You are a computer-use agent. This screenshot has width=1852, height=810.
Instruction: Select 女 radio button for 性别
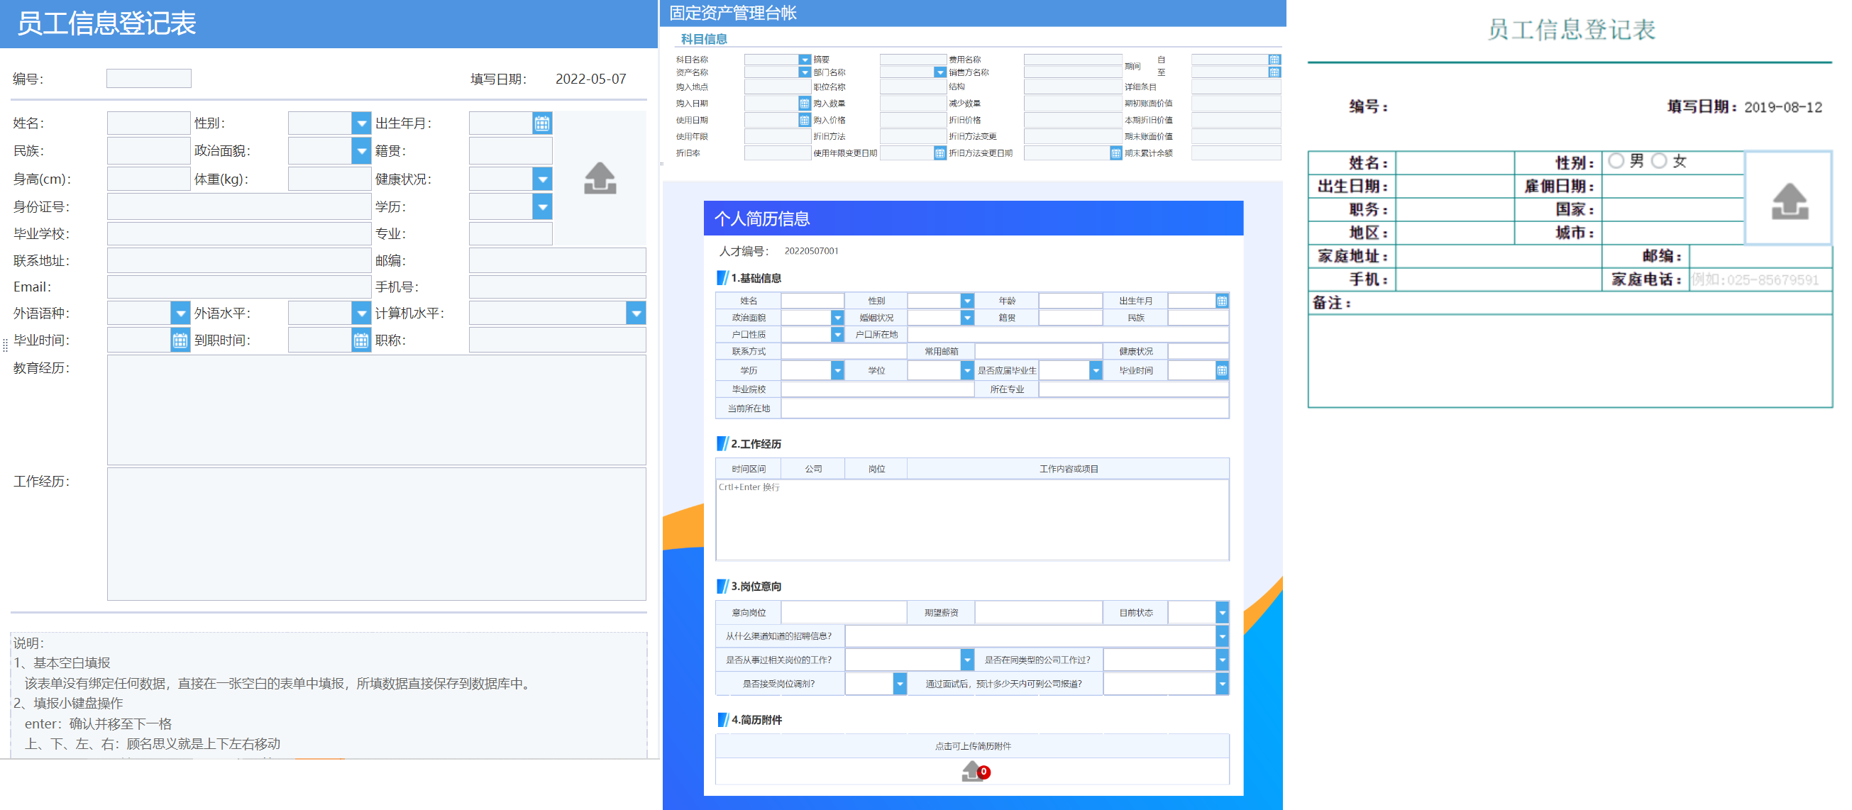[x=1658, y=161]
